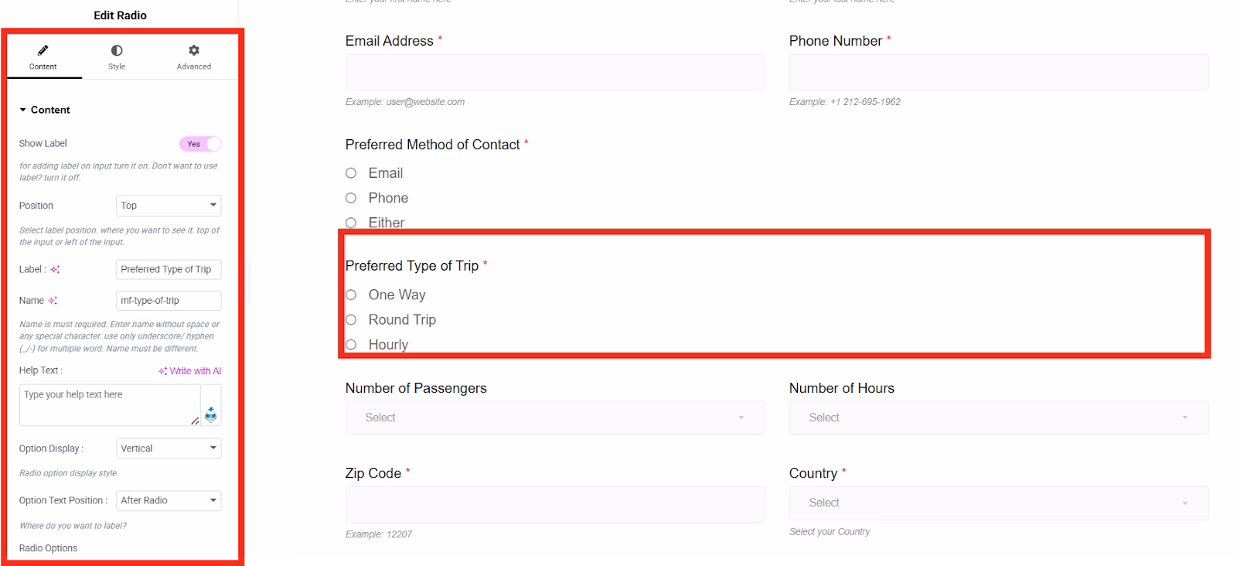This screenshot has height=566, width=1237.
Task: Click the Email Address input field
Action: [x=554, y=73]
